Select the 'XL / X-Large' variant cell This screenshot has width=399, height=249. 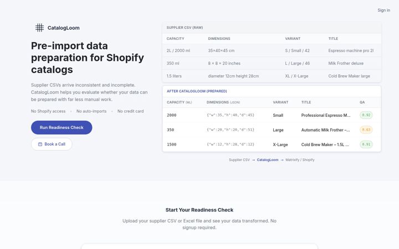(x=296, y=76)
